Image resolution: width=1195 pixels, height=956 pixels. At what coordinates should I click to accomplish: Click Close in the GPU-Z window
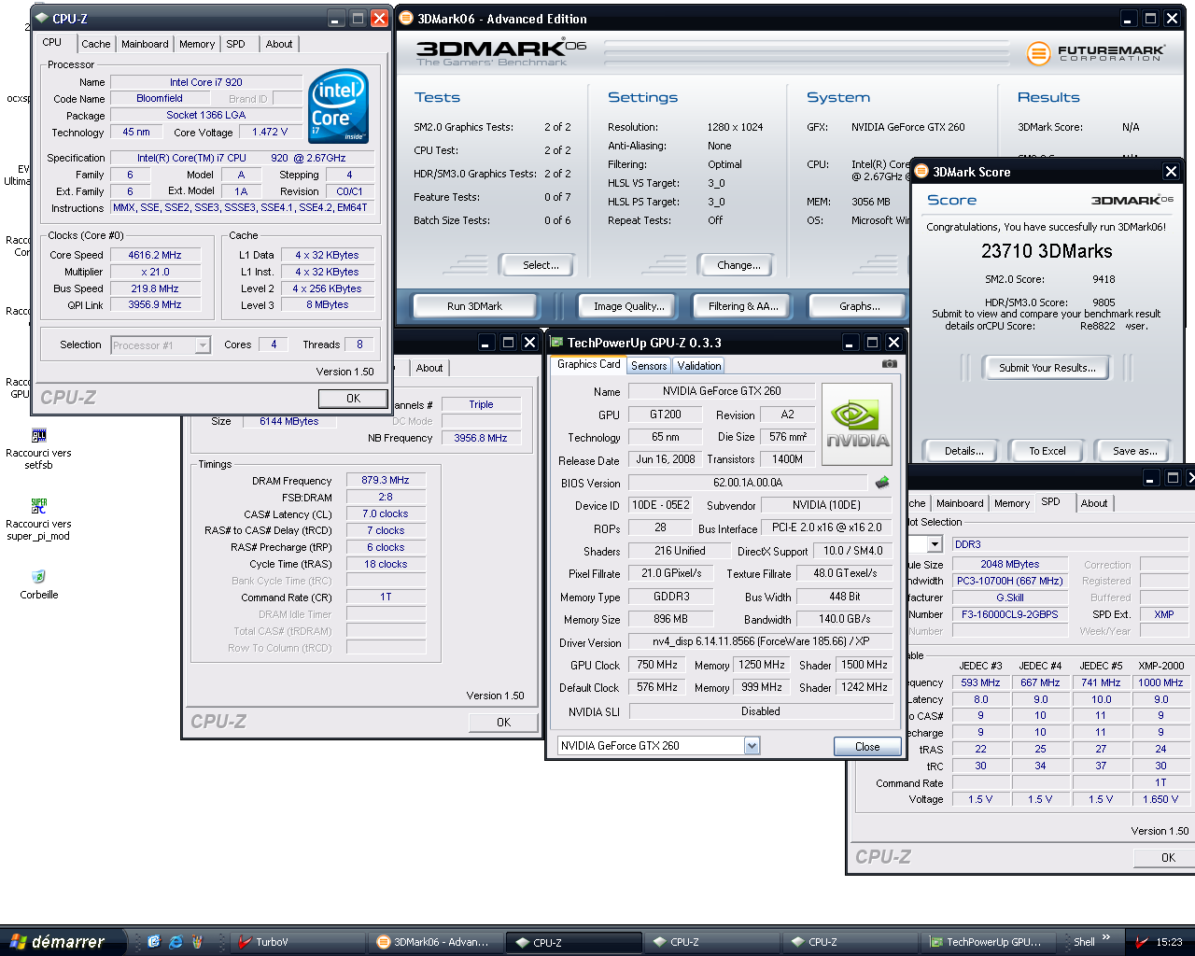pyautogui.click(x=867, y=747)
